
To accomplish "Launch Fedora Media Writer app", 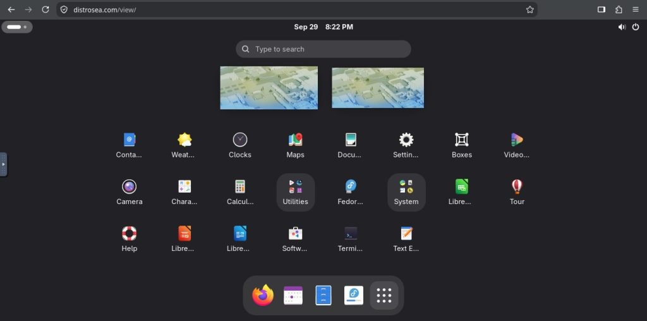I will pyautogui.click(x=351, y=192).
